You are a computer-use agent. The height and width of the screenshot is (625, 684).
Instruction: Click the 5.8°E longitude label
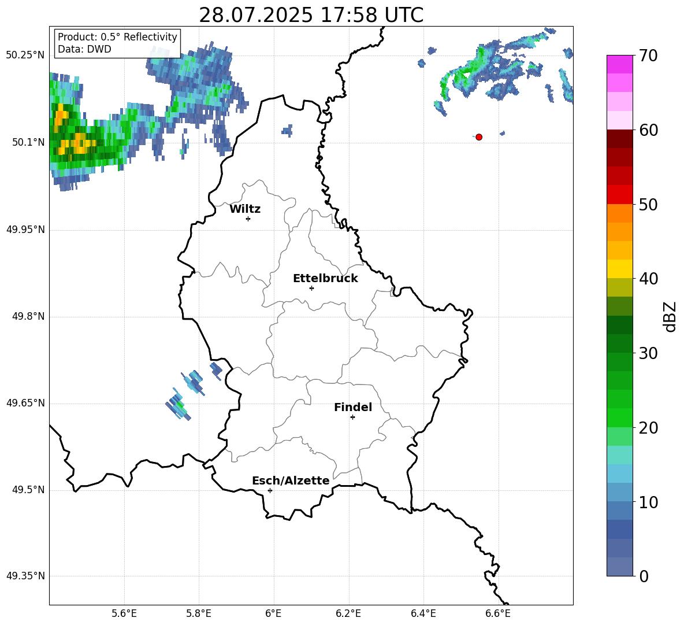pyautogui.click(x=199, y=613)
